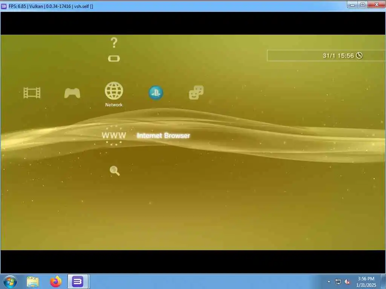Select the Internet Search magnifier icon
Image resolution: width=386 pixels, height=289 pixels.
115,171
